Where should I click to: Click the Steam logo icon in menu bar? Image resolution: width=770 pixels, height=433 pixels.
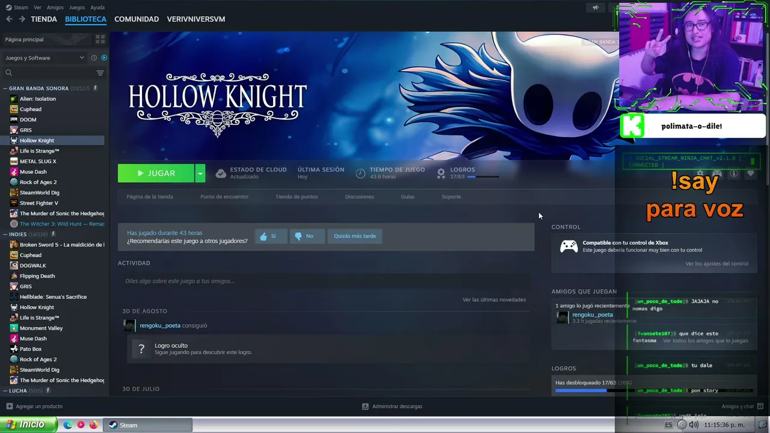tap(8, 7)
